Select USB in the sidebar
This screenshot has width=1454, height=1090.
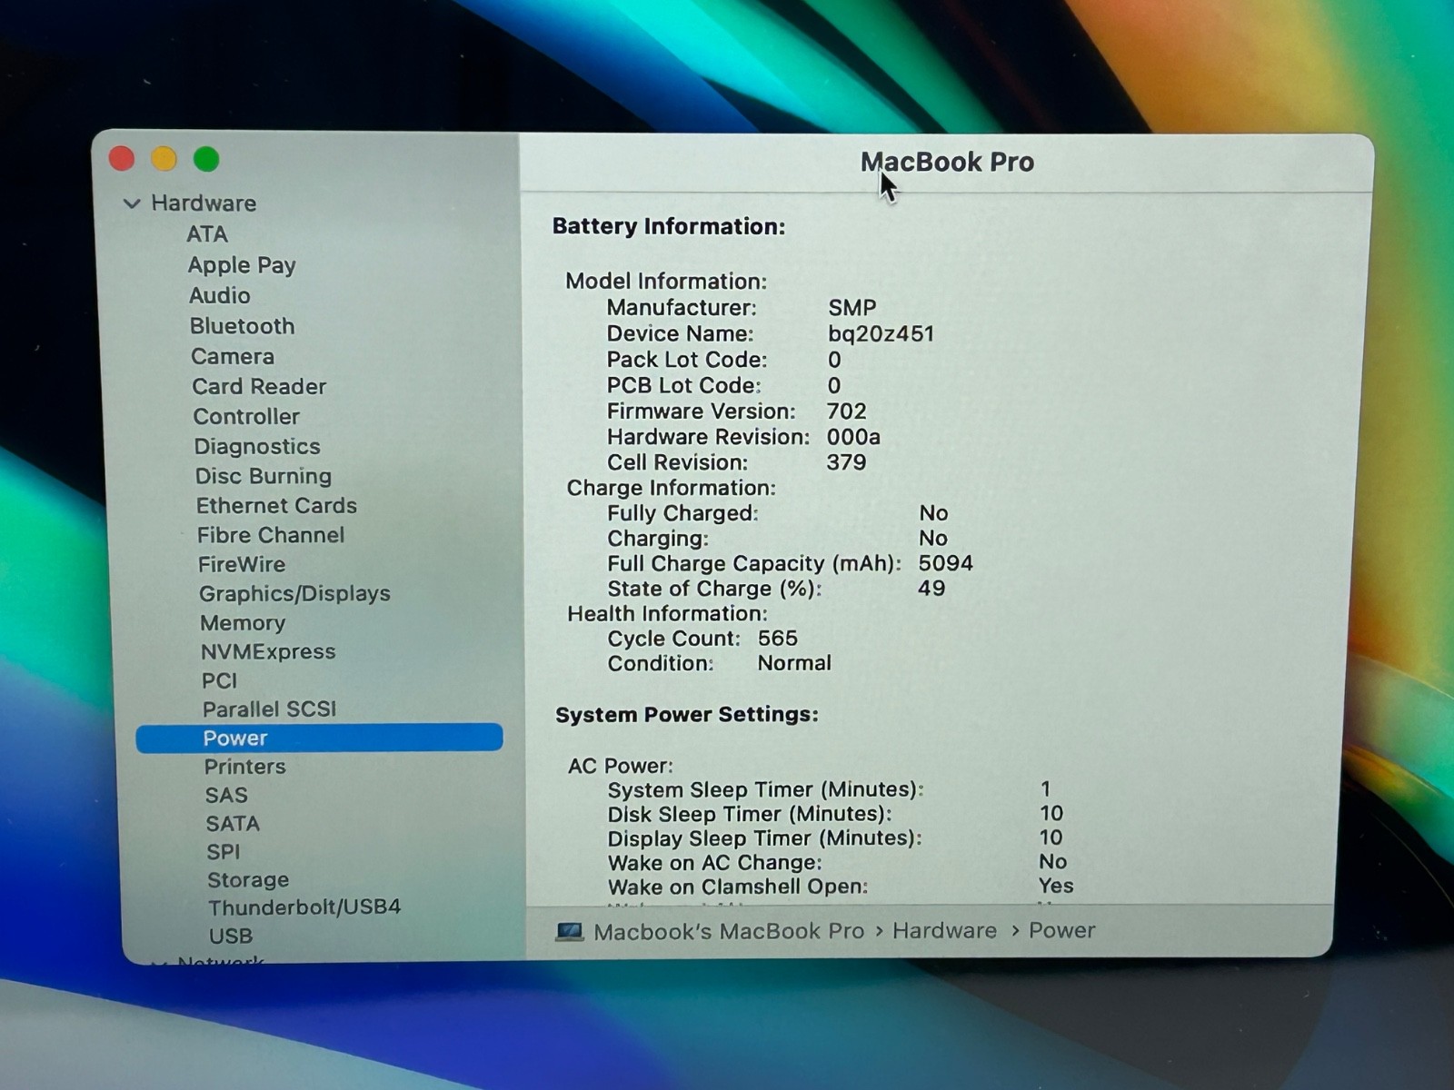tap(231, 936)
